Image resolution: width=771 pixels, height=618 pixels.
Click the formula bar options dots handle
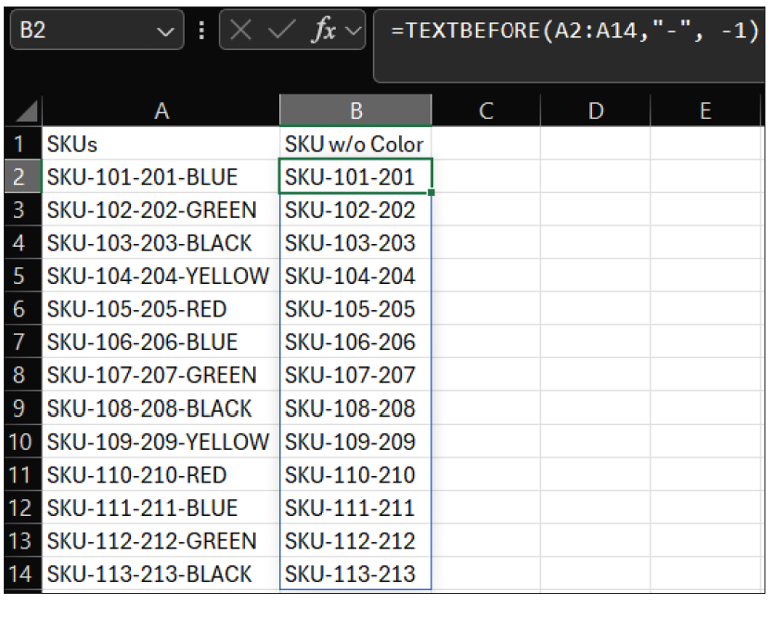pos(203,32)
